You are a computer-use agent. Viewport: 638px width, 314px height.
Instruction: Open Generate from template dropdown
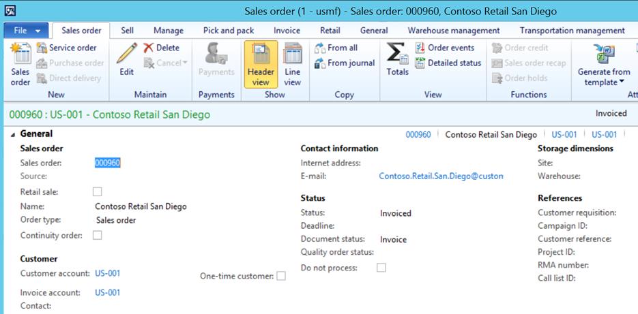click(x=604, y=64)
